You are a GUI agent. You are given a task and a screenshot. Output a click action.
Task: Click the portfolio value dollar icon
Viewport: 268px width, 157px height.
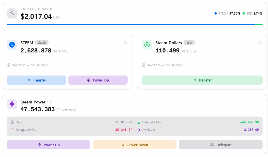[12, 13]
